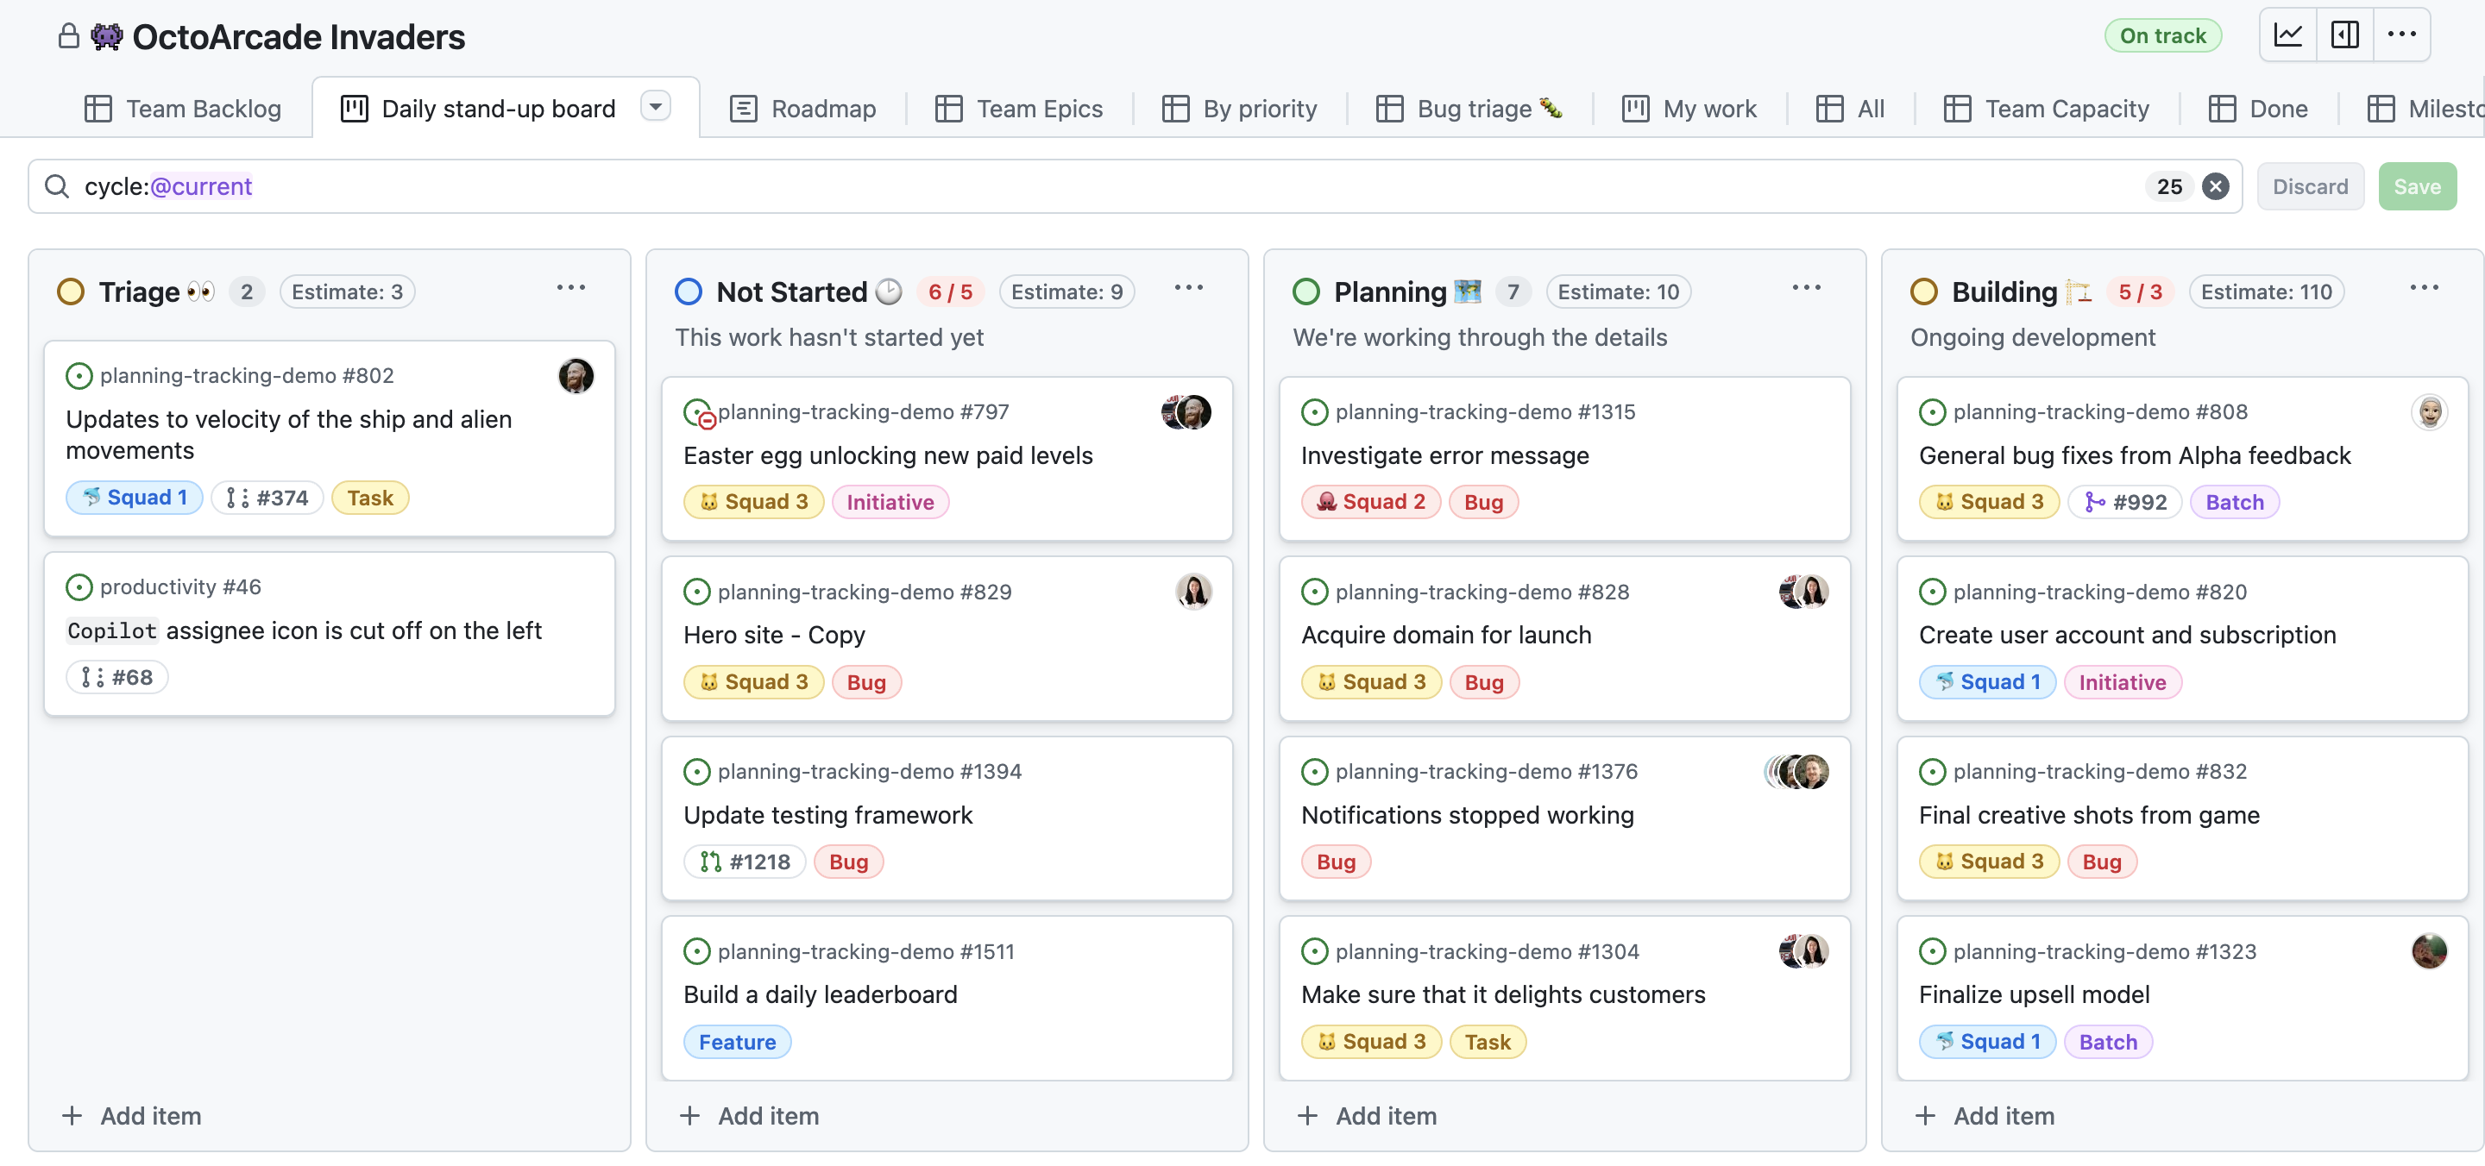Toggle the side panel icon
This screenshot has width=2485, height=1166.
(2344, 35)
